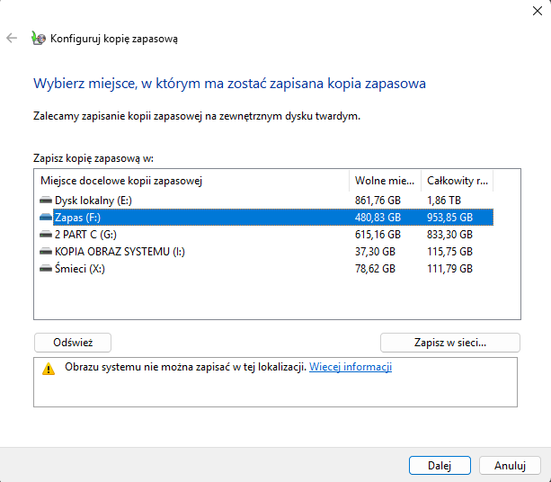Image resolution: width=551 pixels, height=482 pixels.
Task: Click the backup wizard icon in title
Action: coord(38,39)
